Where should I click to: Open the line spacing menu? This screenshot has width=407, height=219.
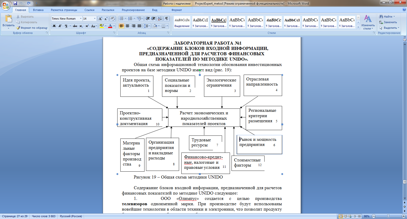coord(147,26)
